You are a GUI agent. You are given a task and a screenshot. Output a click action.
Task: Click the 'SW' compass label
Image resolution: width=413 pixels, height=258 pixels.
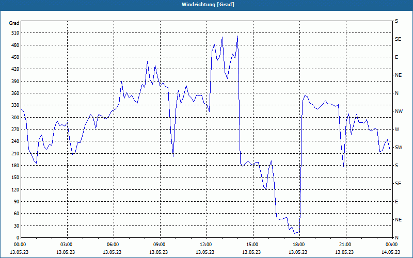(399, 148)
